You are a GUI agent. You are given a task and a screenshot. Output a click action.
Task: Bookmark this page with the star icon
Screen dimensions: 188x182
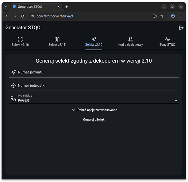[x=162, y=16]
